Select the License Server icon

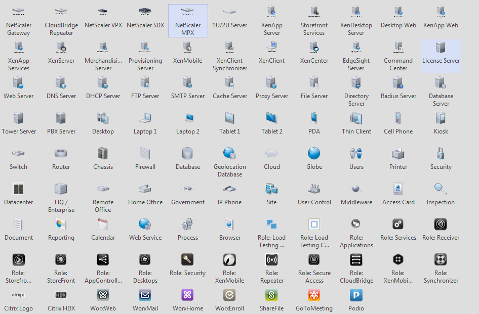441,48
